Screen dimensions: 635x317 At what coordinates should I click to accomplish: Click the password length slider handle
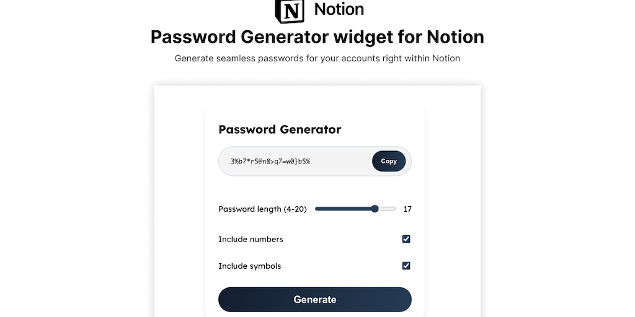click(375, 209)
